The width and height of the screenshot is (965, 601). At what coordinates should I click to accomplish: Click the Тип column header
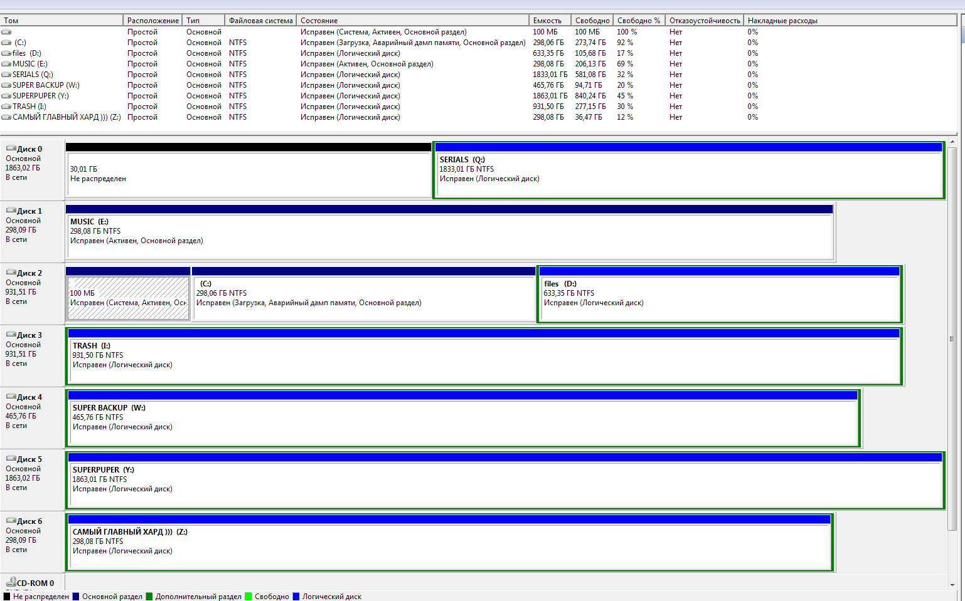click(204, 21)
